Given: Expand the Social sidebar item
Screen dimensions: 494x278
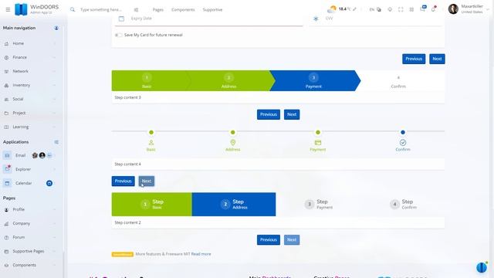Looking at the screenshot, I should (31, 99).
